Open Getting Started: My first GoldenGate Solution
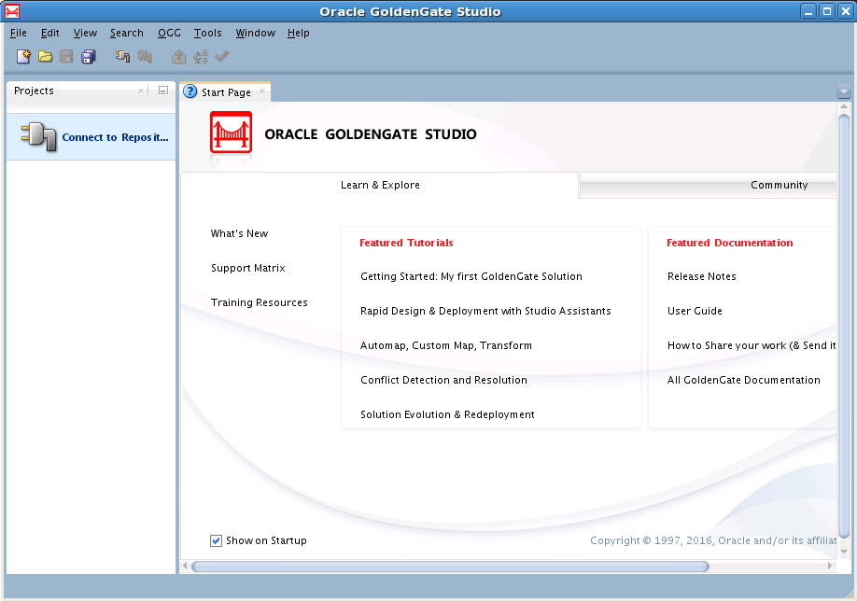Viewport: 857px width, 602px height. point(471,276)
